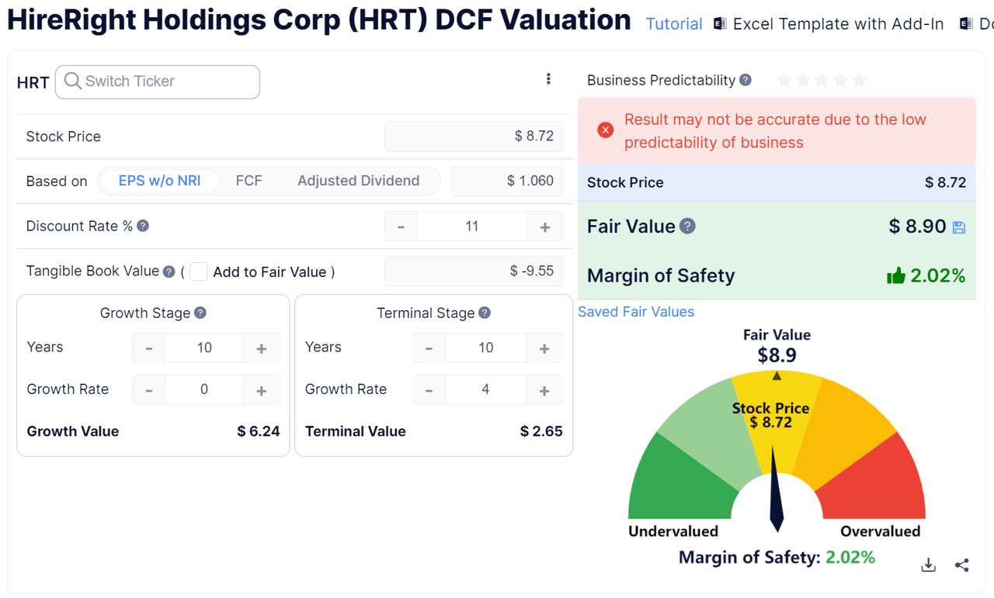Click the Fair Value amount $ 8.90
The image size is (994, 598).
point(917,226)
